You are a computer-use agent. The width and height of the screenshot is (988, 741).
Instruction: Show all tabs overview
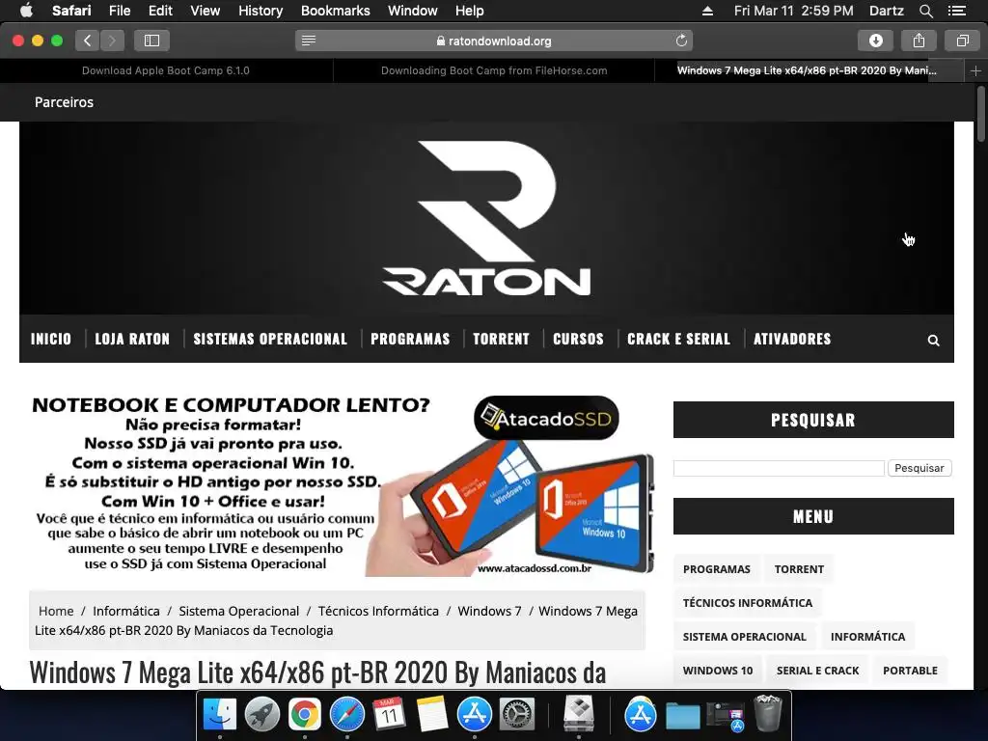(962, 41)
